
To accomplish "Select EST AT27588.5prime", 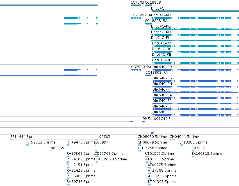I will point(162,171).
